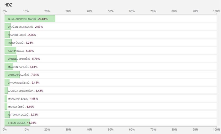Screen dimensions: 221x134
Task: Select Antonija Jozić 2,33% label
Action: pos(23,115)
